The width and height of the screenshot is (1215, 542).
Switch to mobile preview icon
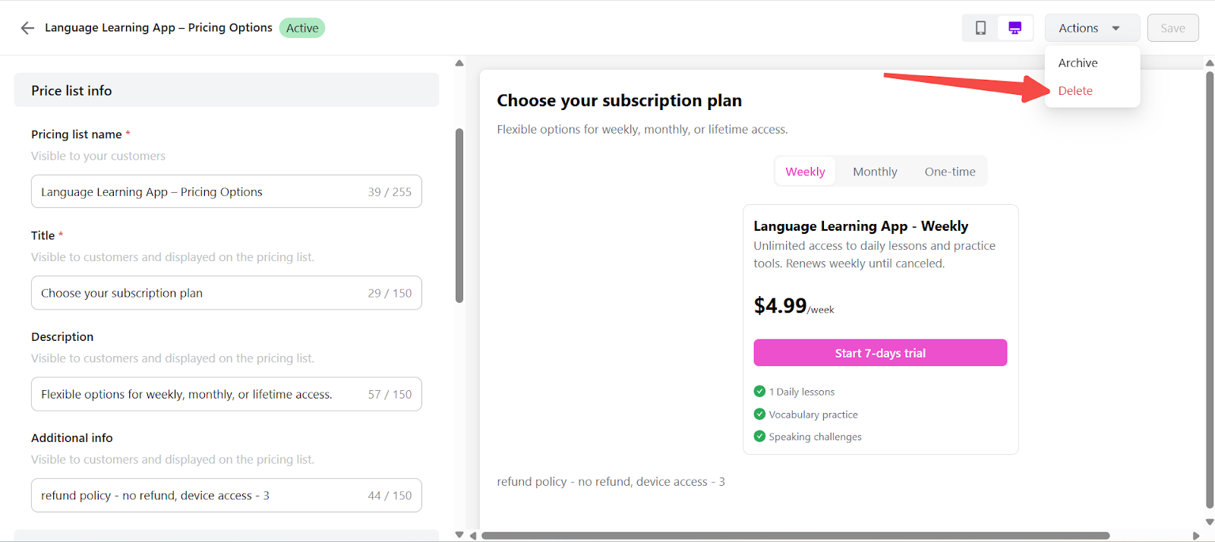pyautogui.click(x=980, y=28)
